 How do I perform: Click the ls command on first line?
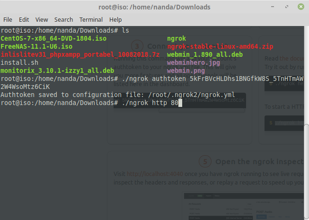125,31
